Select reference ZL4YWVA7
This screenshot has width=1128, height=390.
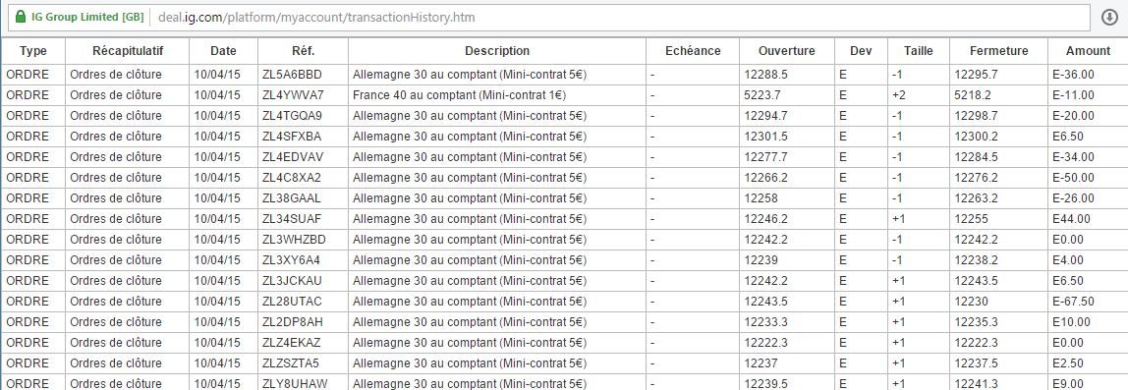(x=294, y=95)
